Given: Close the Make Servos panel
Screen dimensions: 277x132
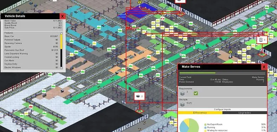Looking at the screenshot, I should (x=264, y=67).
